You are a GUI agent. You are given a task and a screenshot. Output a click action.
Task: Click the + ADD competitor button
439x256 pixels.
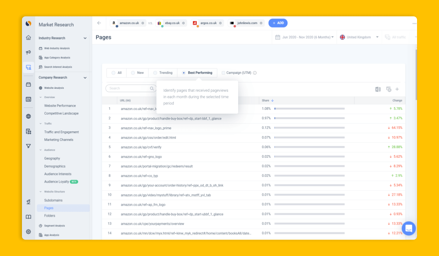278,23
